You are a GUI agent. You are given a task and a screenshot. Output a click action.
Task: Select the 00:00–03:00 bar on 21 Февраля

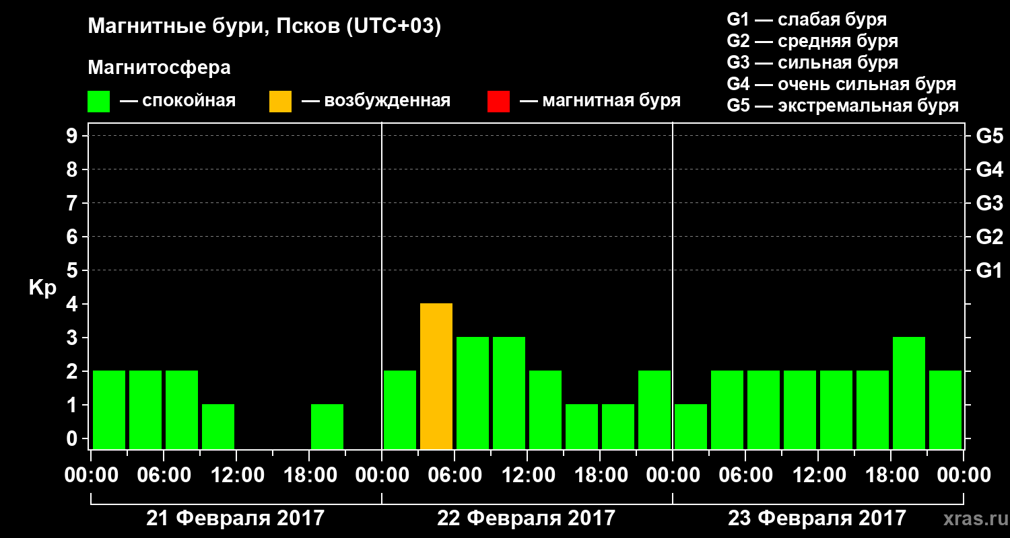pos(109,410)
